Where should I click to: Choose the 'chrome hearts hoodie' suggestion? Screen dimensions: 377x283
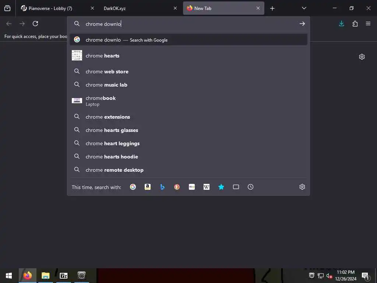coord(188,156)
